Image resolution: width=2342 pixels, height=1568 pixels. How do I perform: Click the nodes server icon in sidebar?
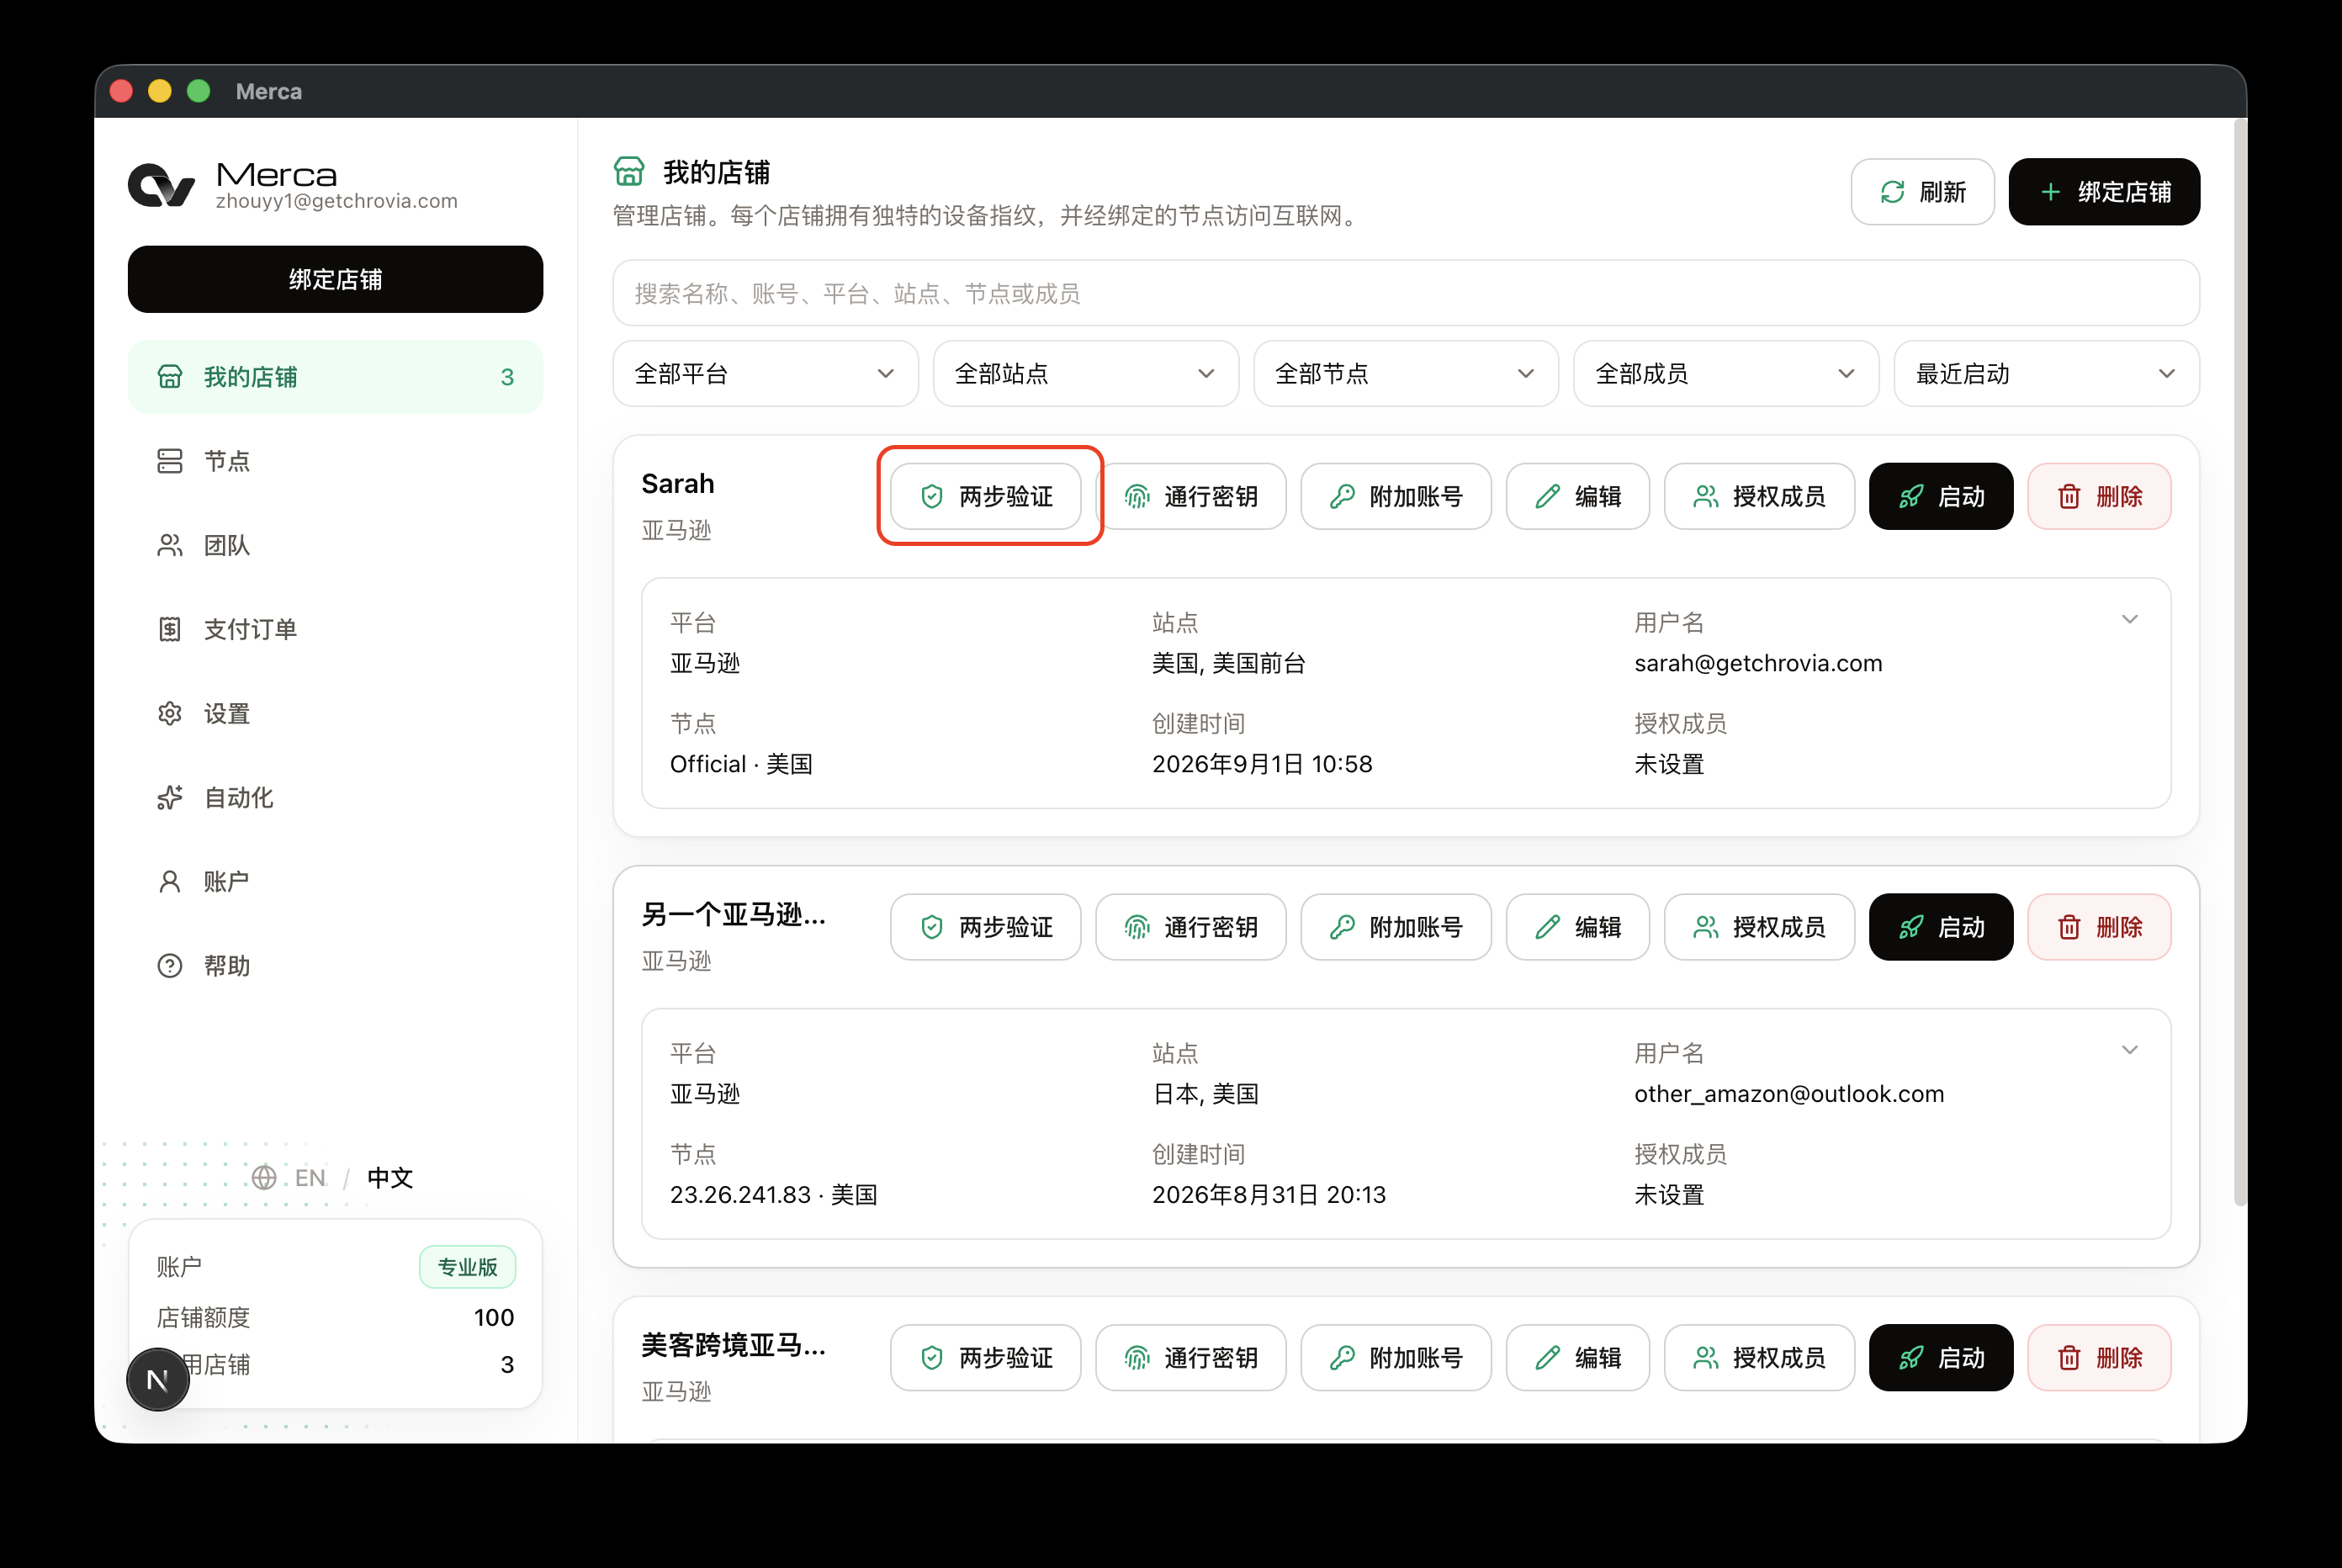[x=170, y=461]
